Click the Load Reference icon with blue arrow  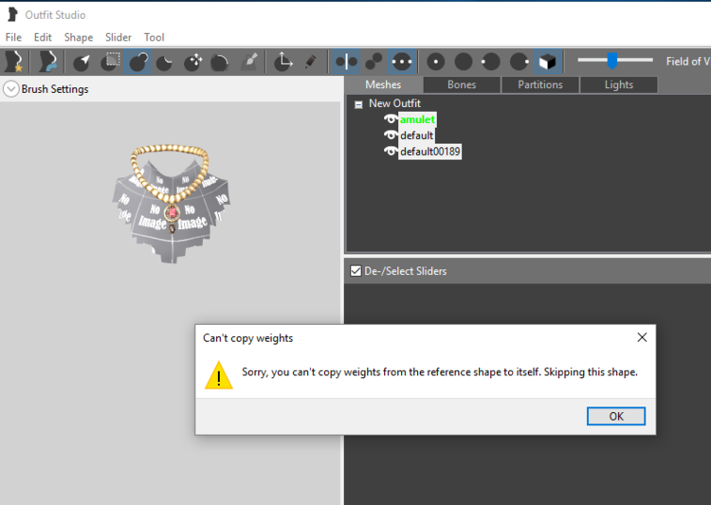[x=47, y=62]
